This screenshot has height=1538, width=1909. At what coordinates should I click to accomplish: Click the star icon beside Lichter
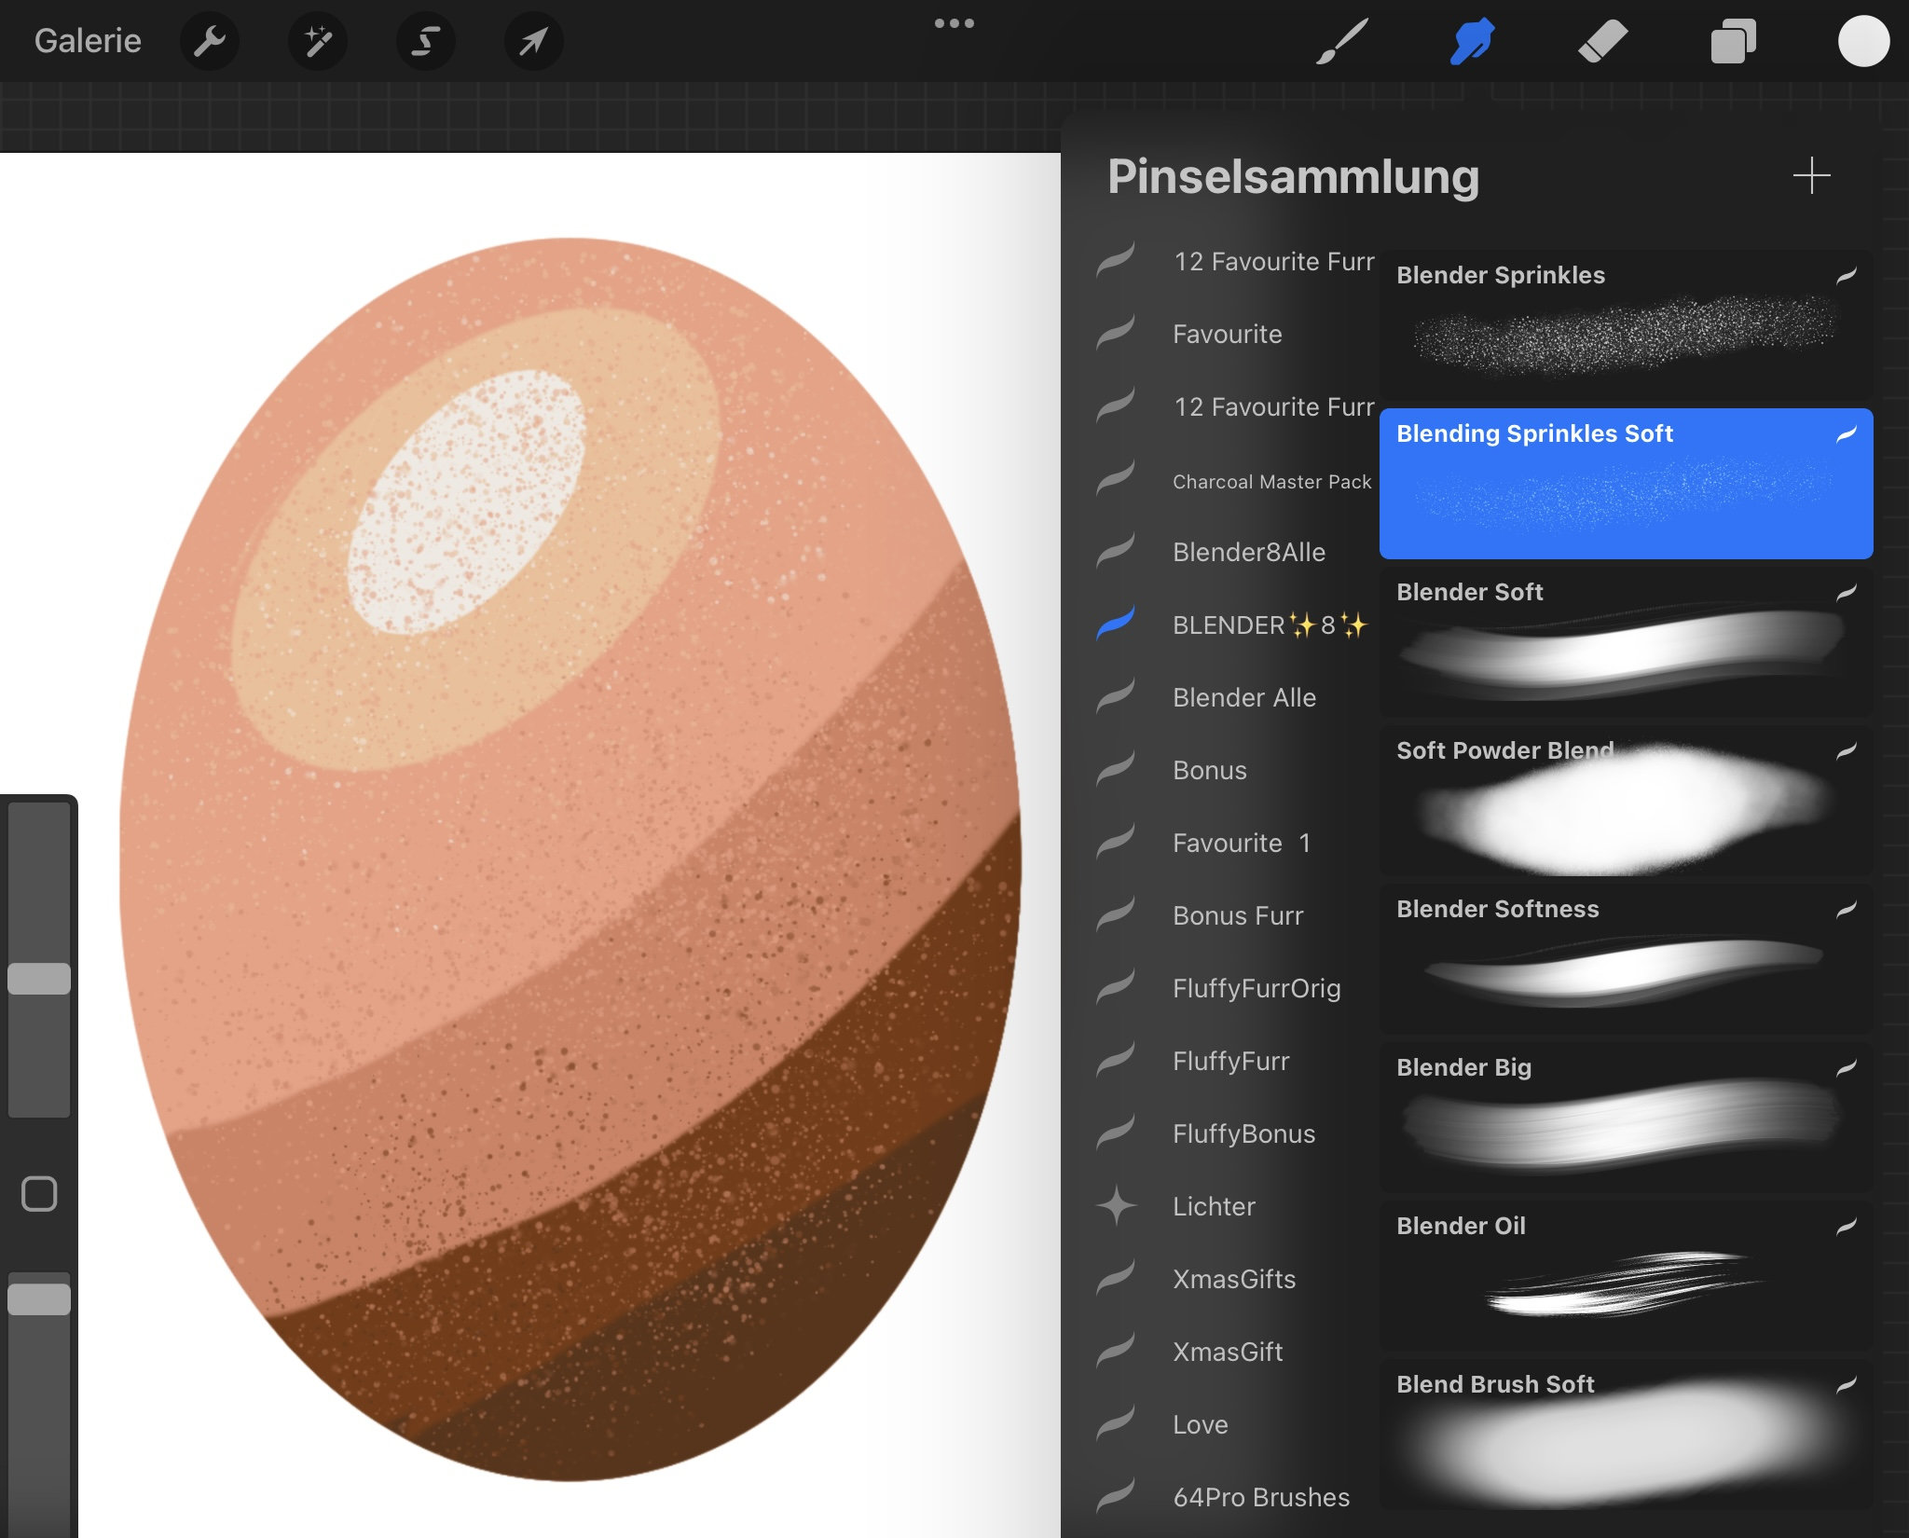pyautogui.click(x=1116, y=1205)
